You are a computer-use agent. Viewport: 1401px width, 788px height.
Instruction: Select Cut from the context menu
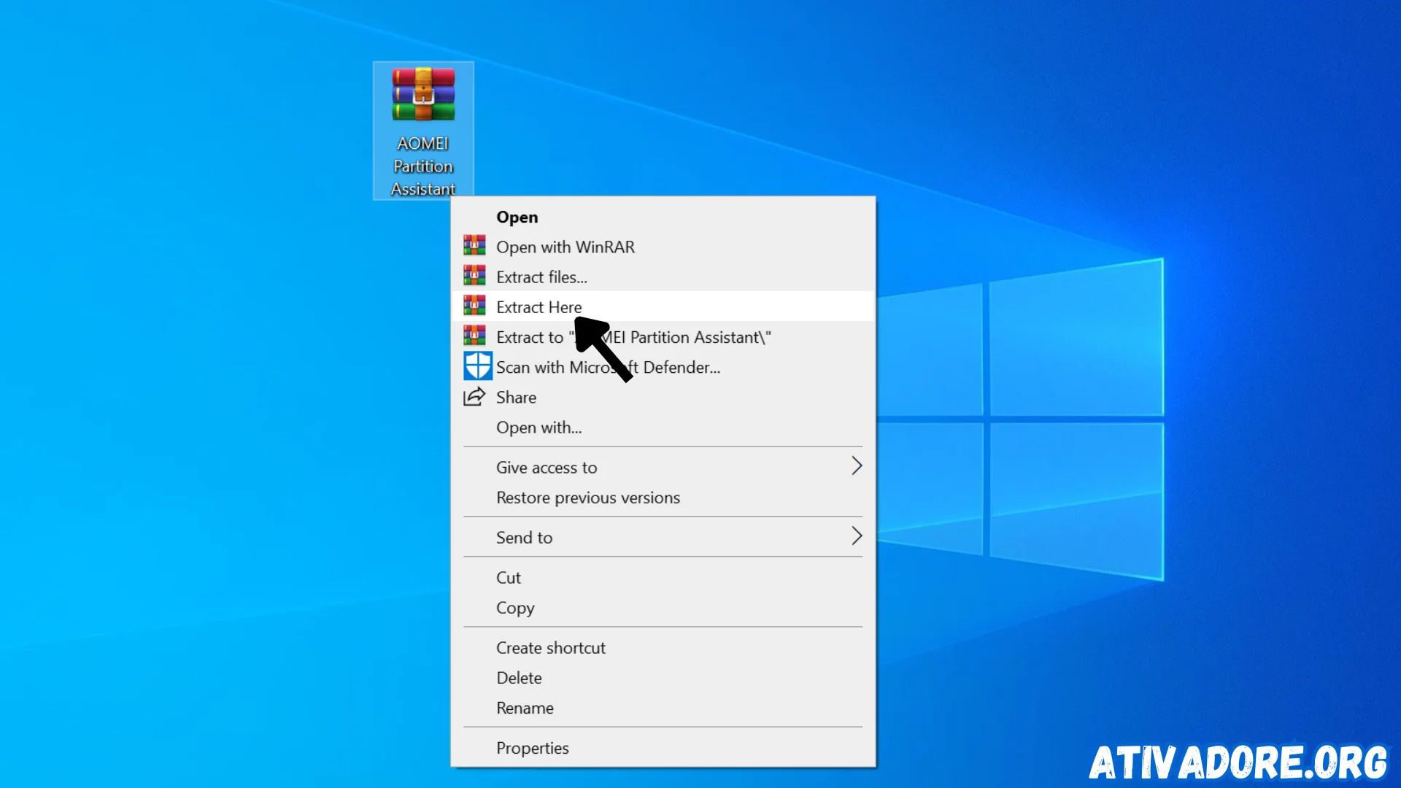pos(508,577)
